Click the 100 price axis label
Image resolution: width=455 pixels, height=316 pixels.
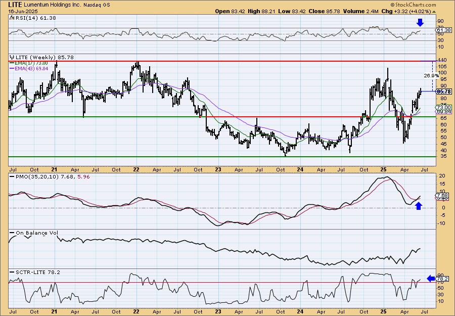(x=441, y=73)
